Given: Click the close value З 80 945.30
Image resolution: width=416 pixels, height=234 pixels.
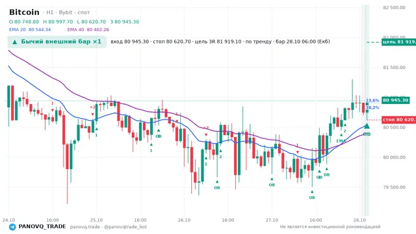Looking at the screenshot, I should click(x=124, y=21).
